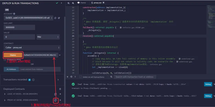Expand the LOGIC AT 0XD91...39138 contract
Viewport: 215px width, 107px height.
pos(5,94)
